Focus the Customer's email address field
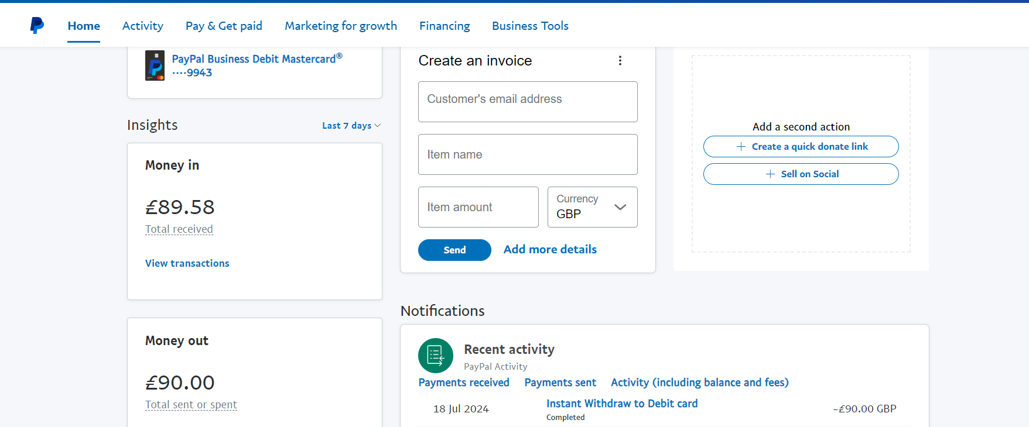This screenshot has width=1029, height=427. point(528,102)
